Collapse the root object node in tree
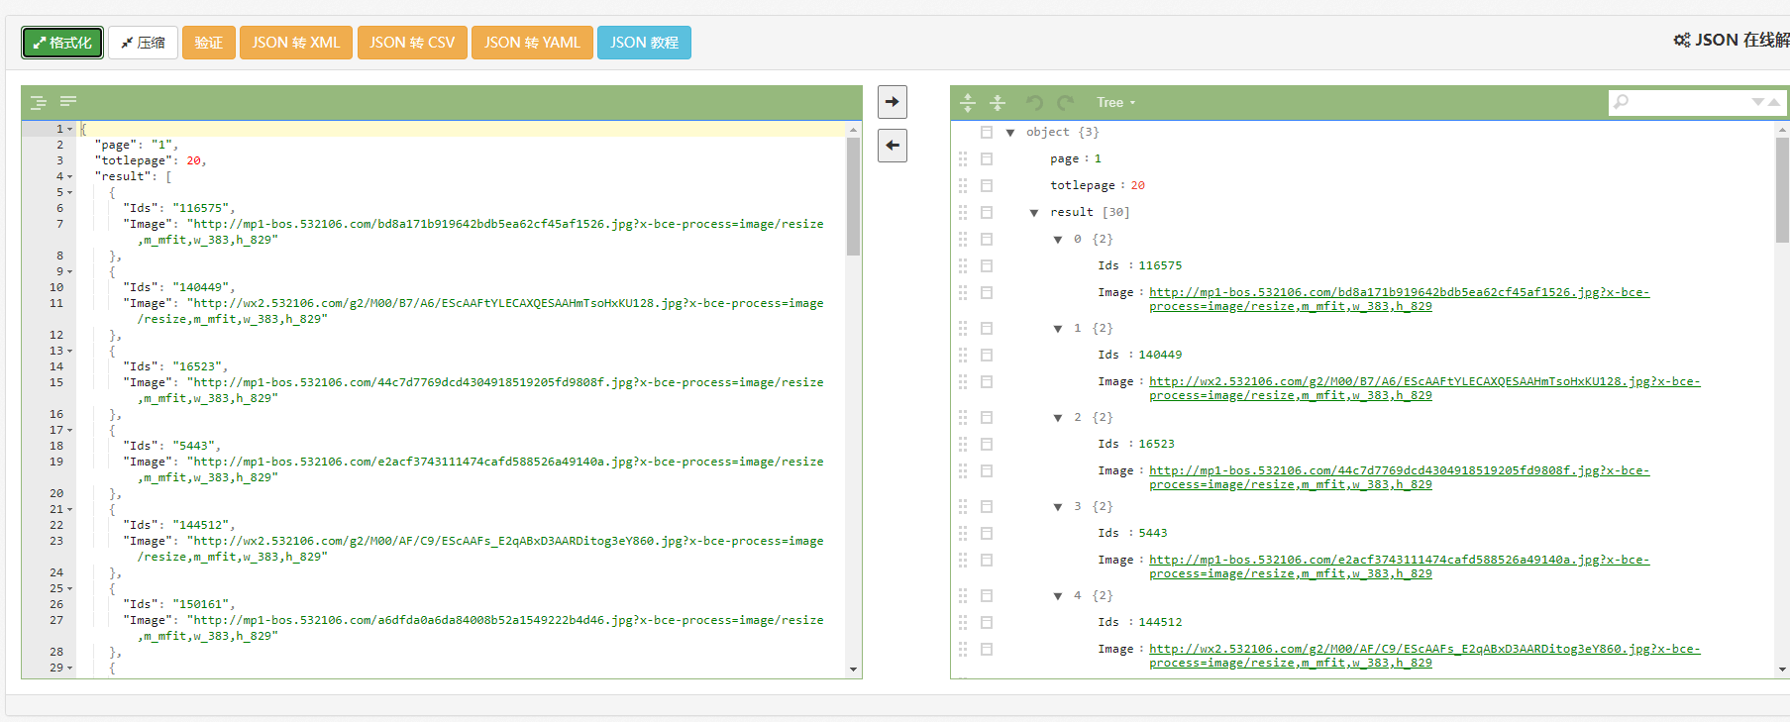The height and width of the screenshot is (722, 1790). point(1010,133)
